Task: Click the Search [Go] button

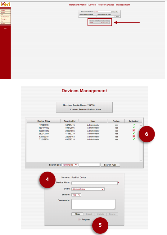Action: tap(110, 165)
